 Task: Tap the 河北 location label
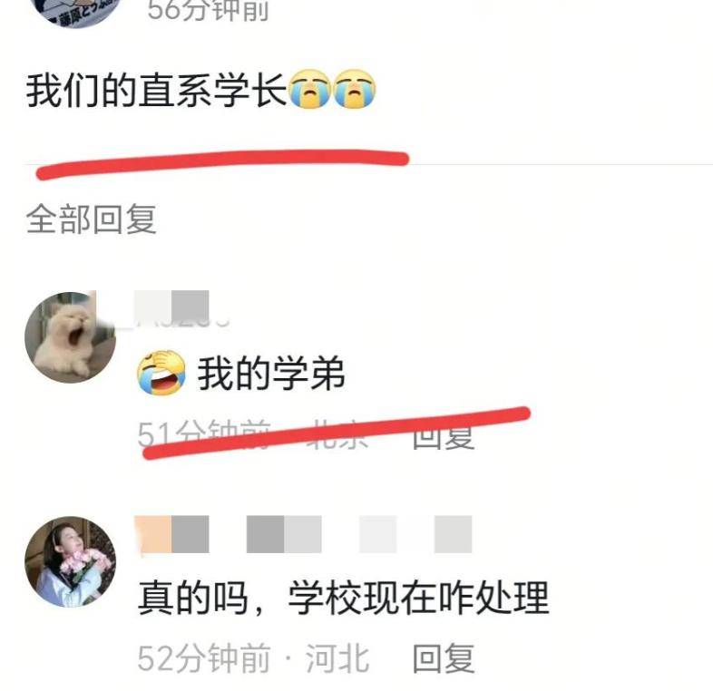[337, 657]
